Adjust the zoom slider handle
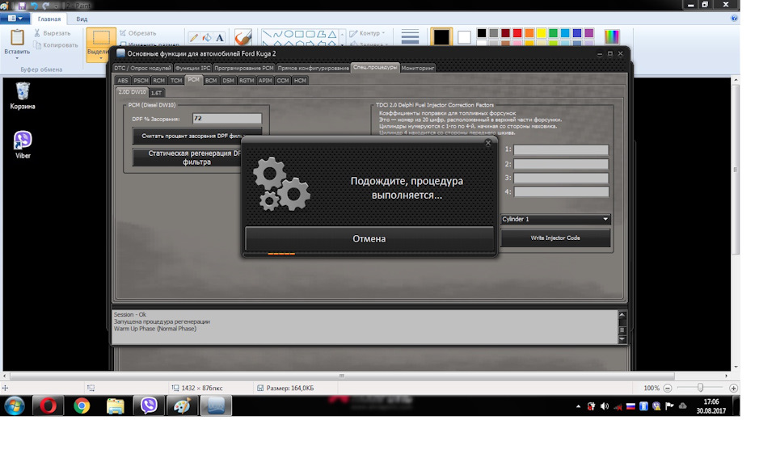776x475 pixels. click(700, 388)
